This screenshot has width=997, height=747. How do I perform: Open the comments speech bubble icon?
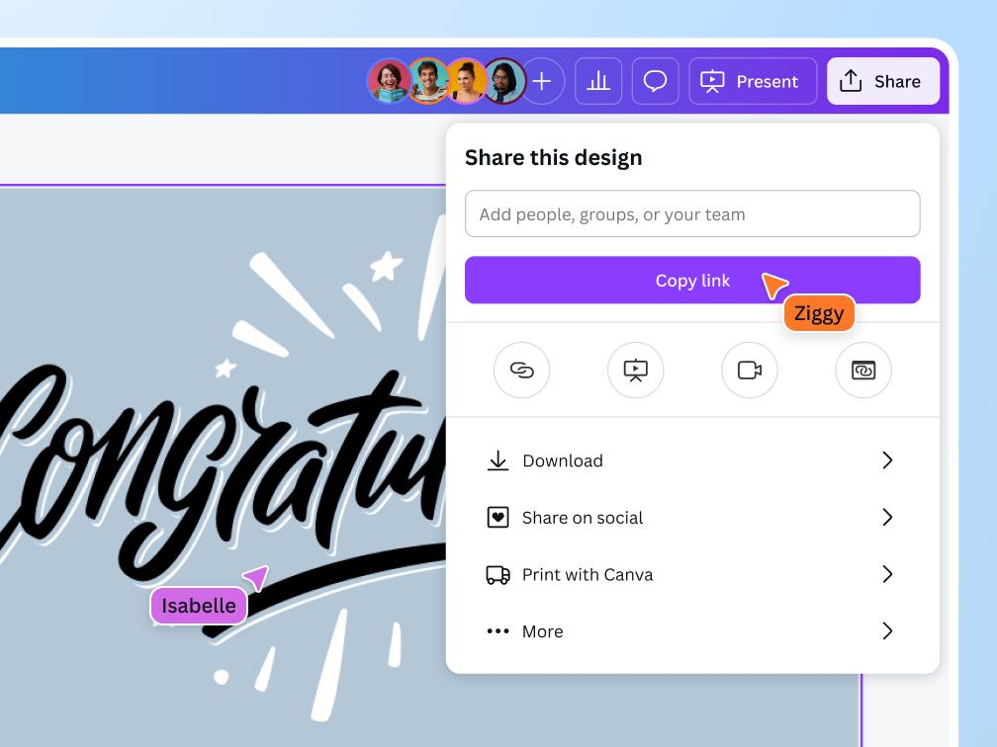coord(655,81)
